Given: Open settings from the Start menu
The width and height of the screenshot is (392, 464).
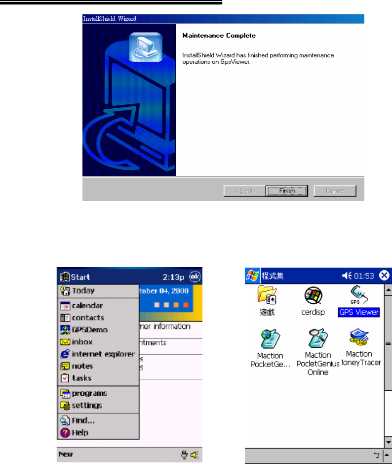Looking at the screenshot, I should (98, 406).
